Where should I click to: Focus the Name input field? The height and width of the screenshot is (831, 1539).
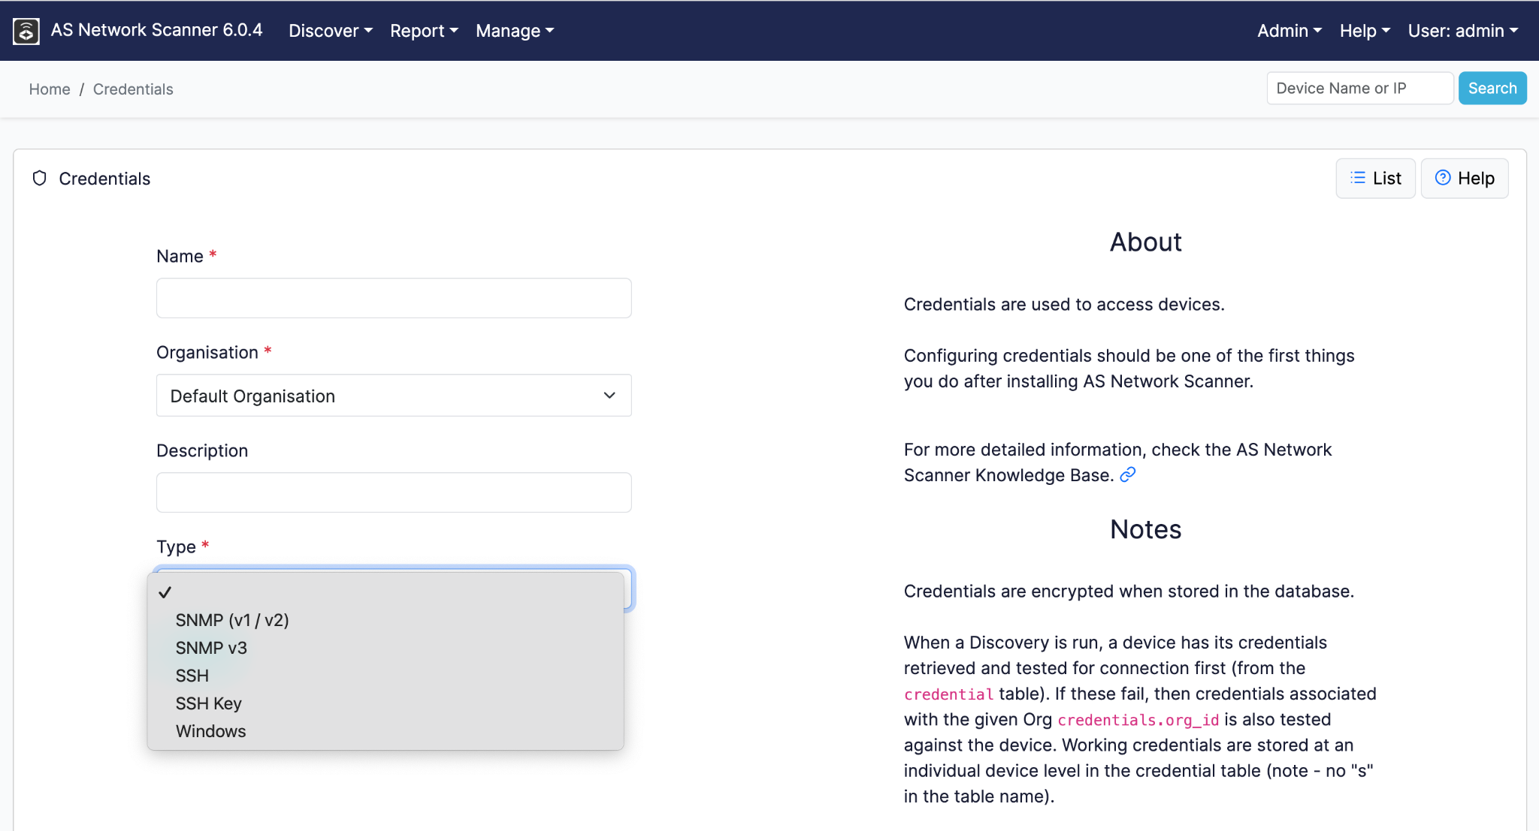pos(394,298)
